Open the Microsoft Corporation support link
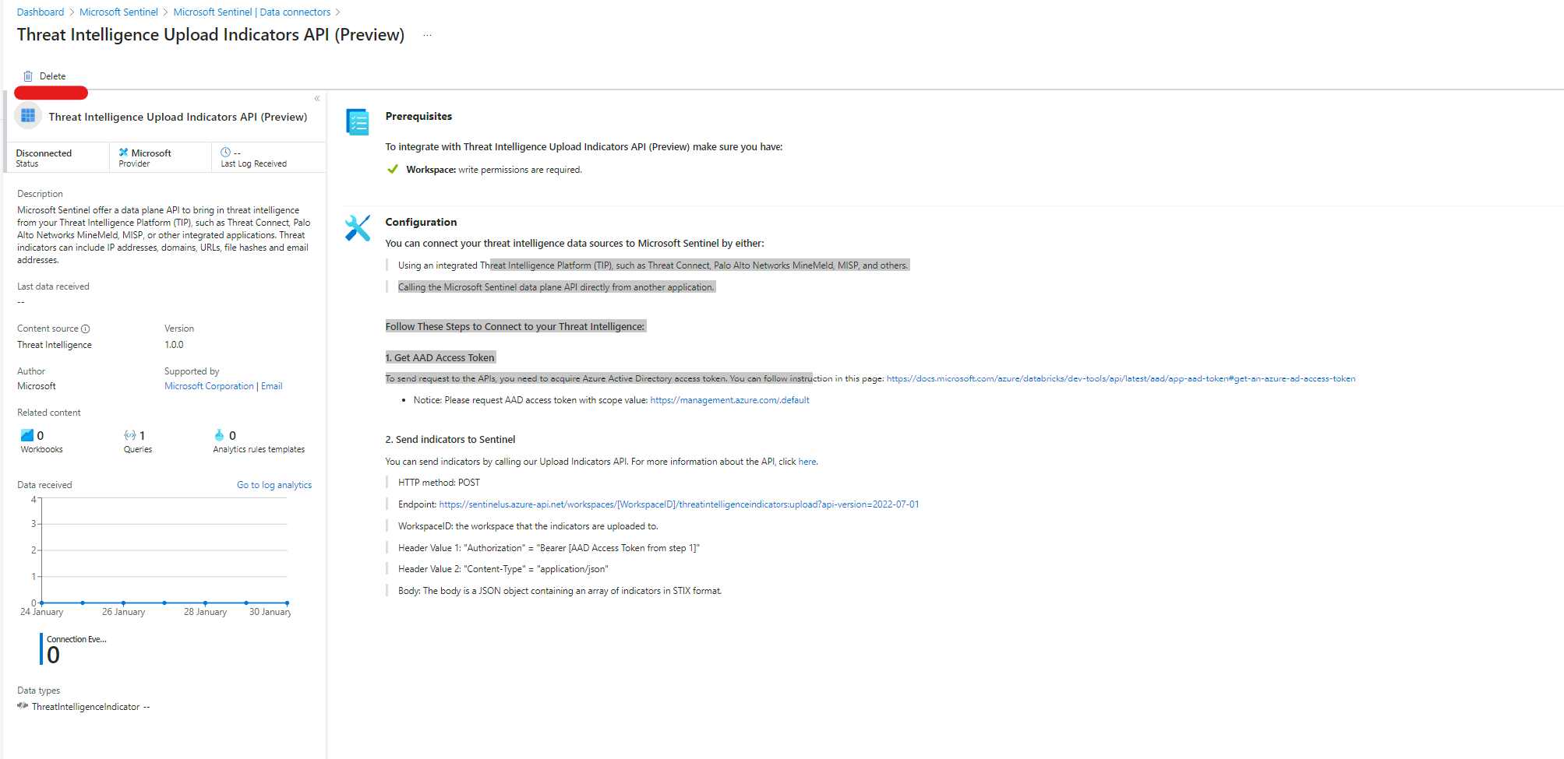This screenshot has width=1564, height=759. point(209,386)
